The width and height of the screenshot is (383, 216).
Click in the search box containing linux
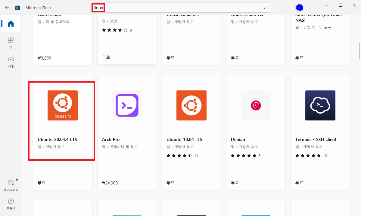tap(181, 8)
